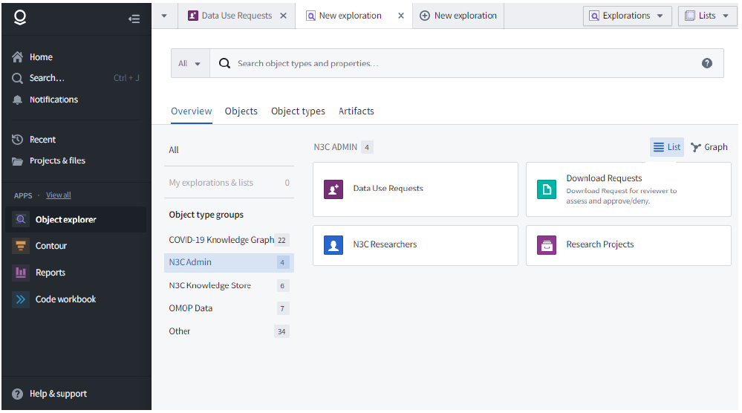This screenshot has width=742, height=413.
Task: Click the Research Projects card icon
Action: (547, 245)
